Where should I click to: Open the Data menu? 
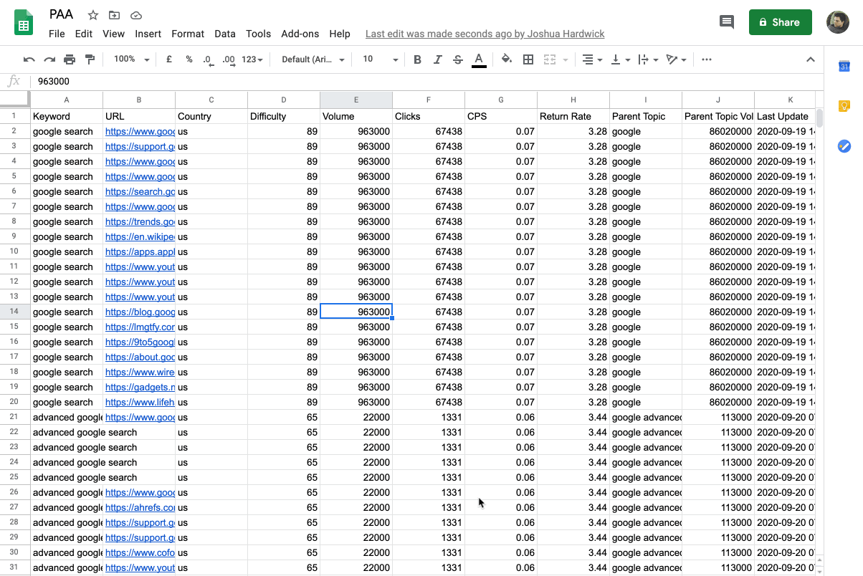click(x=225, y=34)
